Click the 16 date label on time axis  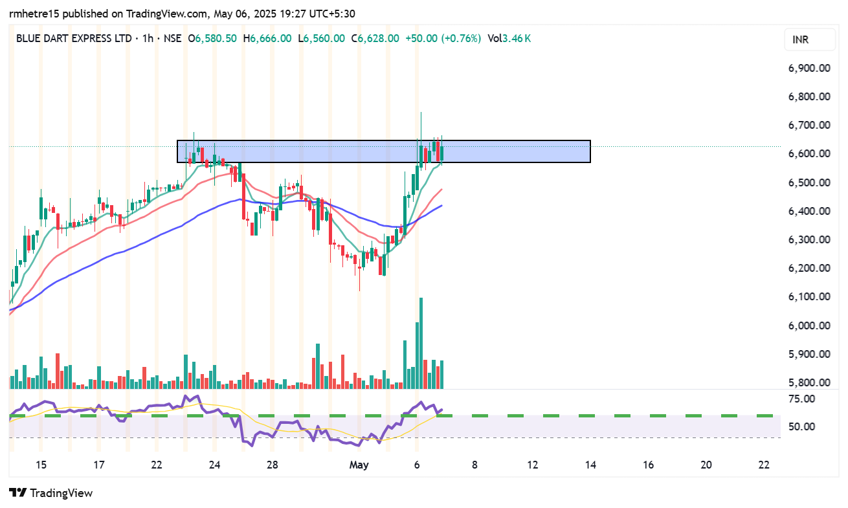(649, 465)
